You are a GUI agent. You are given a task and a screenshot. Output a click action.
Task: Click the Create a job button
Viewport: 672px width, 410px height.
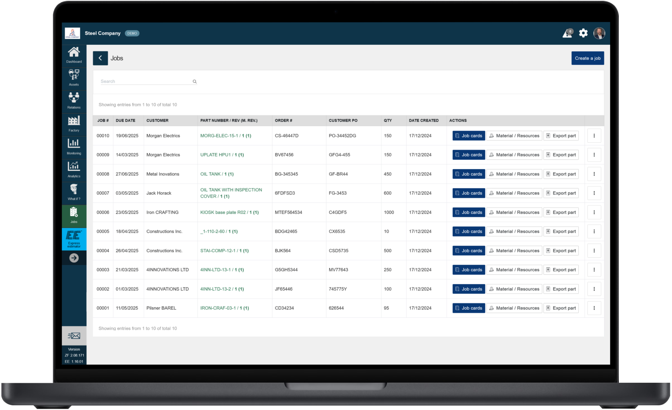click(587, 58)
